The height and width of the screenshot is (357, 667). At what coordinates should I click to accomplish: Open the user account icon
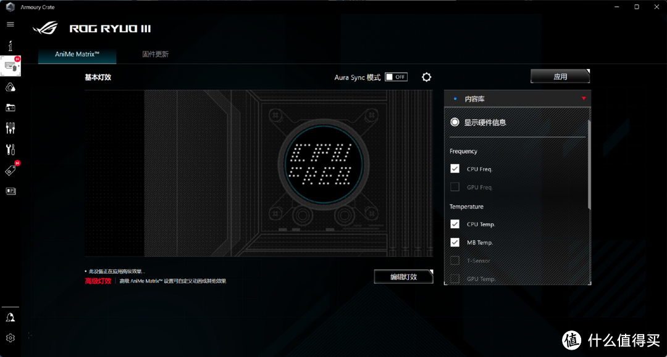coord(10,318)
